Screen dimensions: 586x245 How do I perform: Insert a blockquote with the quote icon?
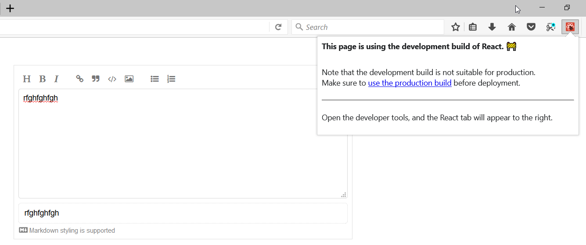click(96, 79)
